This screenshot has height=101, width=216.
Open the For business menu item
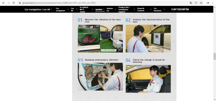(157, 9)
